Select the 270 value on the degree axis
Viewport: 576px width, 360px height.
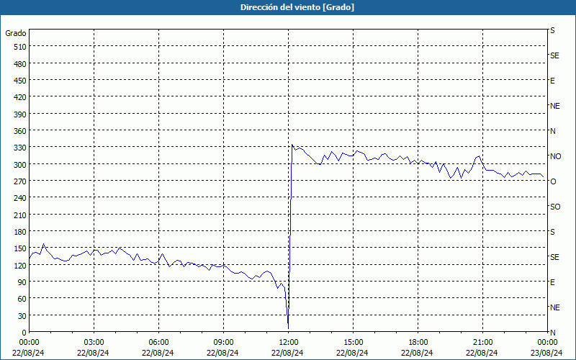20,181
